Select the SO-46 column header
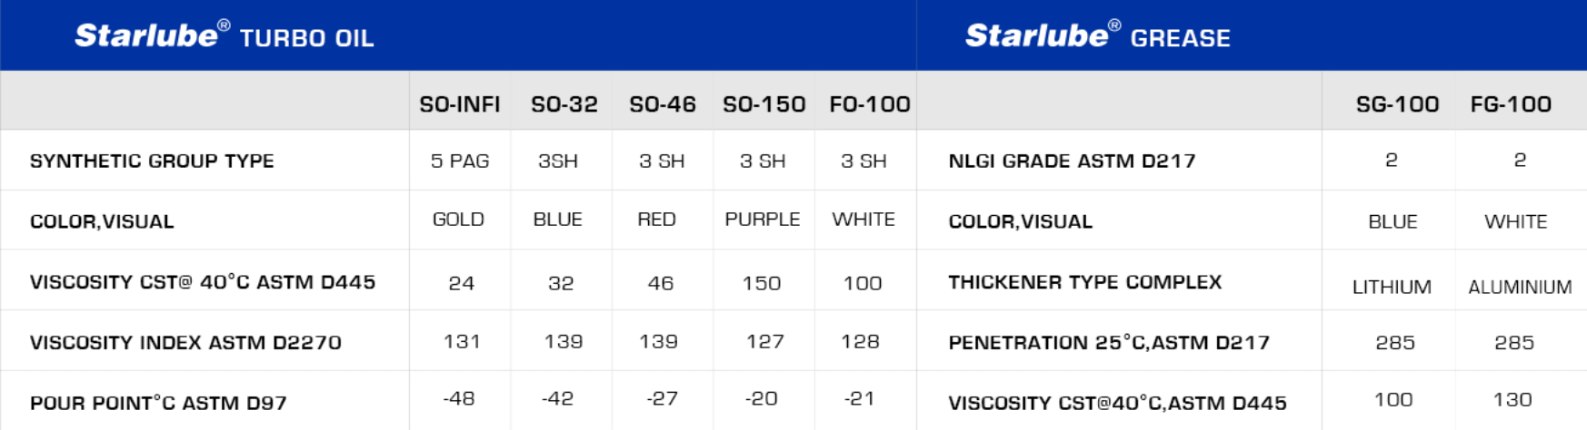The width and height of the screenshot is (1587, 430). pos(663,104)
